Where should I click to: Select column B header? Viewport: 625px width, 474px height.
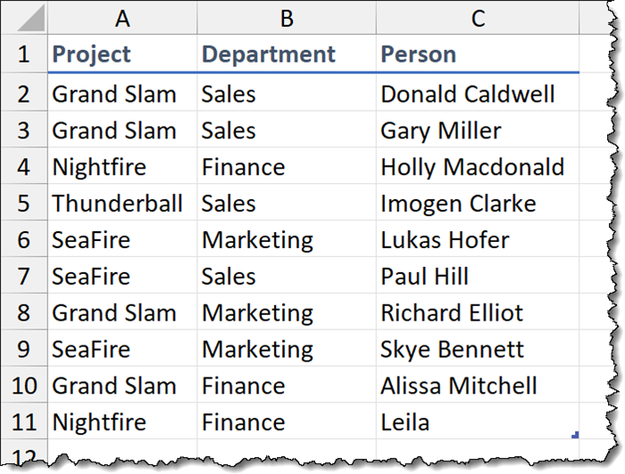click(x=287, y=19)
